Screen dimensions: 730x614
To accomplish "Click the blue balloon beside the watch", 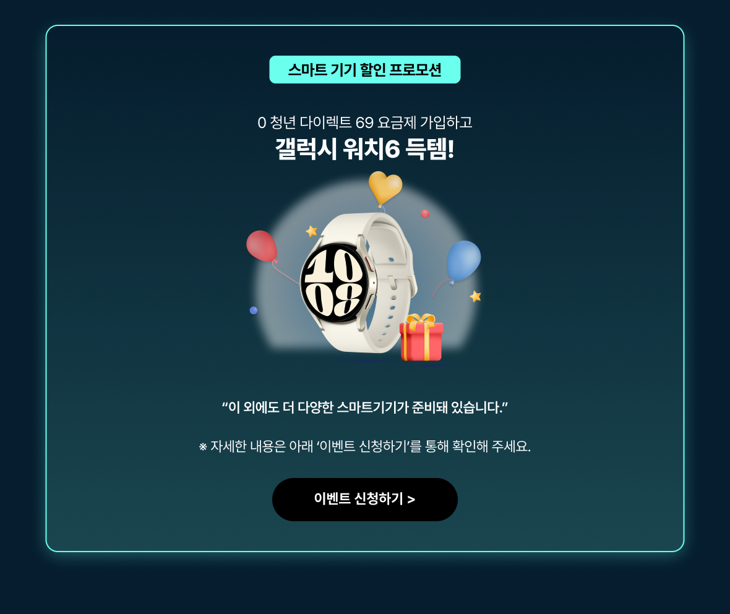I will 463,260.
